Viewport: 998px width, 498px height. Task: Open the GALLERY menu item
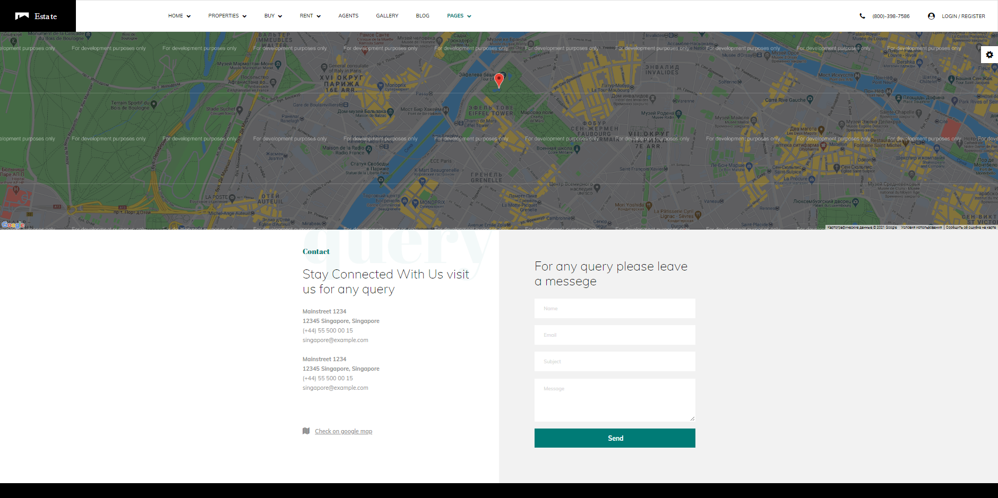point(387,16)
